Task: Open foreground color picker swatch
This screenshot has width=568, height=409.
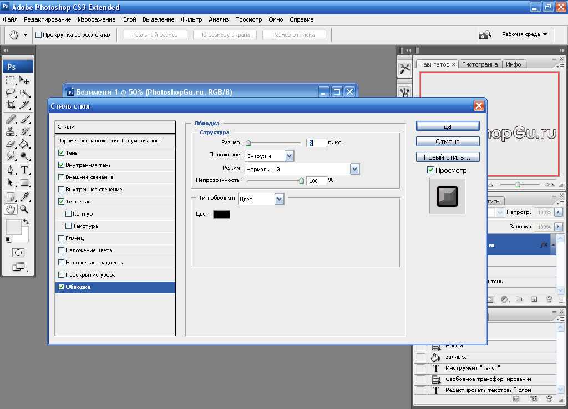Action: 13,227
